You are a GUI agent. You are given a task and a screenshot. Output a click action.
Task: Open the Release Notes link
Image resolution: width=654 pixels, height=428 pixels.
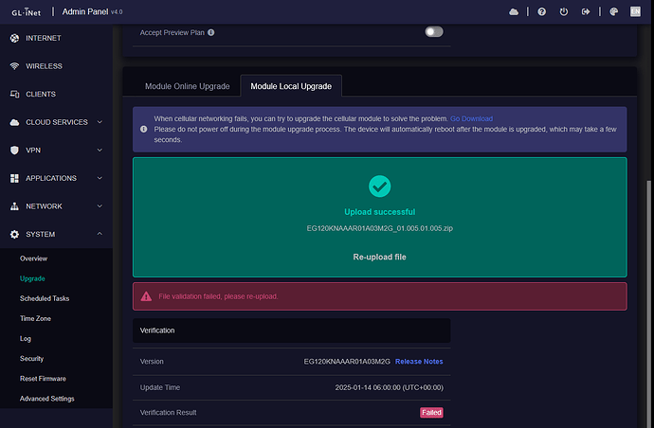tap(418, 362)
